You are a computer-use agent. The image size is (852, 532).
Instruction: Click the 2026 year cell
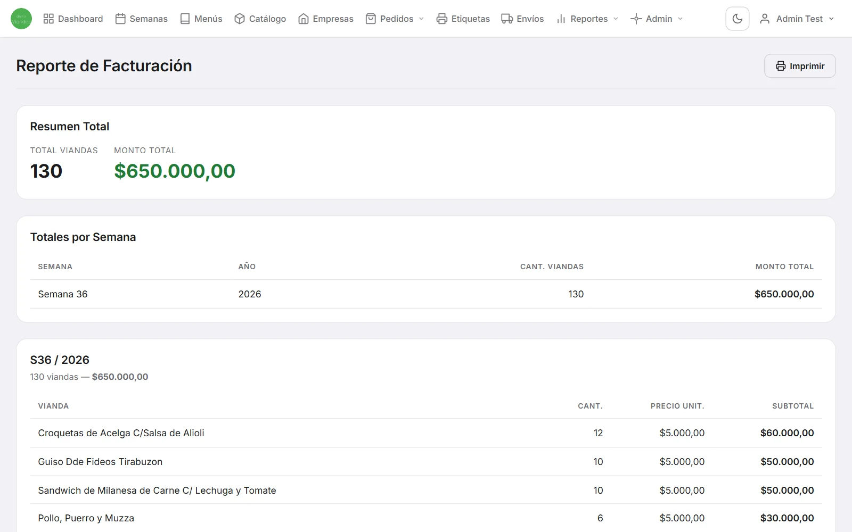point(250,294)
